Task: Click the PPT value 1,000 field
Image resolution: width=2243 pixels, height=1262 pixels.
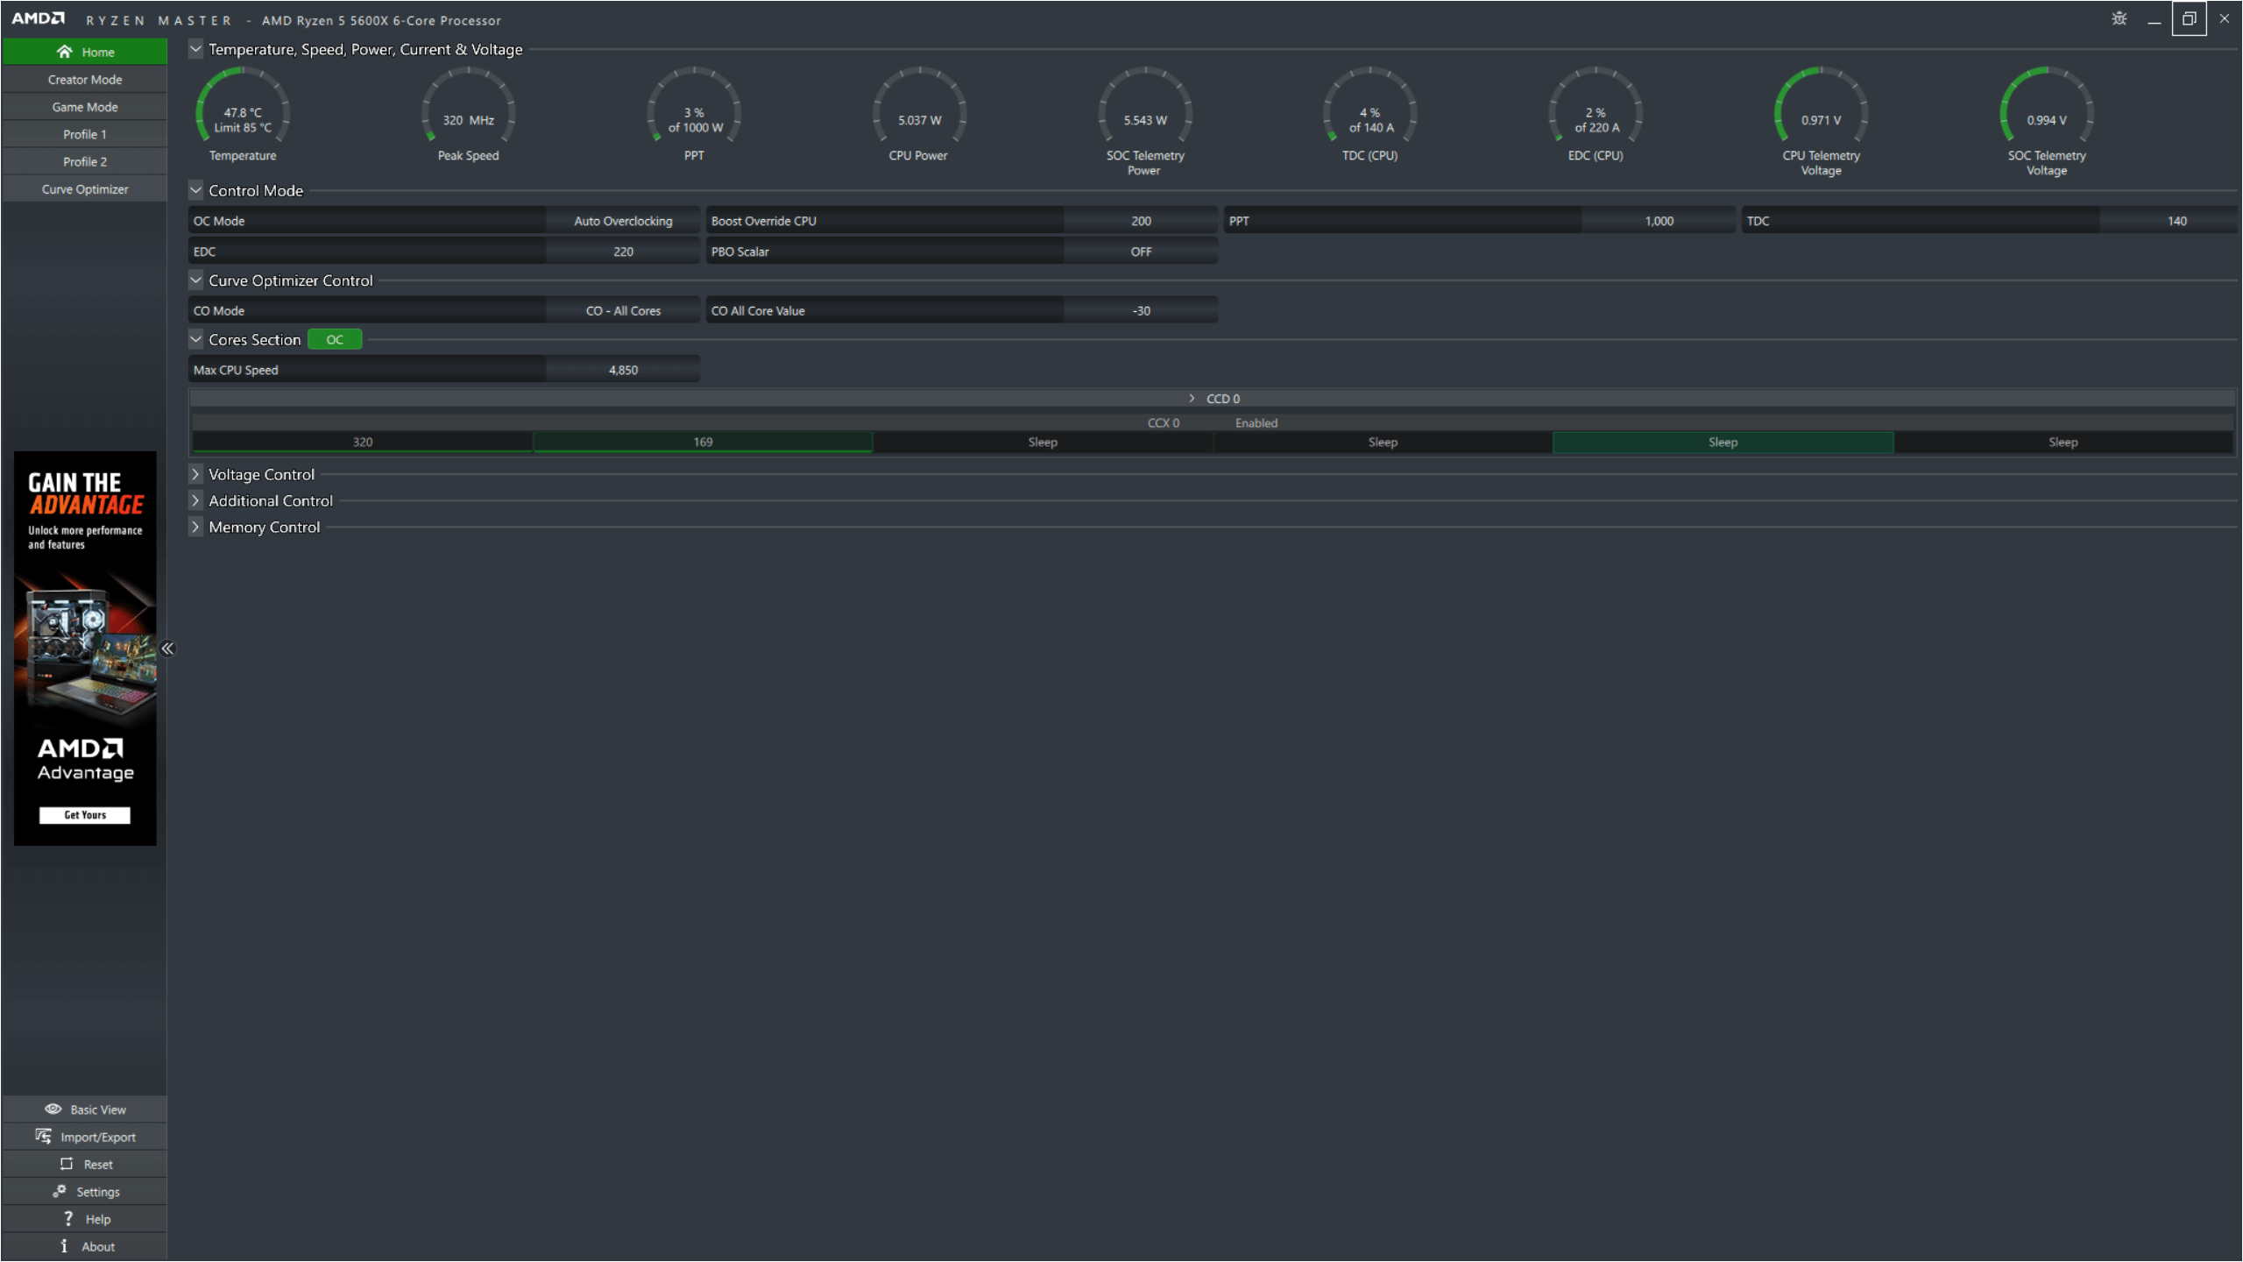Action: point(1659,221)
